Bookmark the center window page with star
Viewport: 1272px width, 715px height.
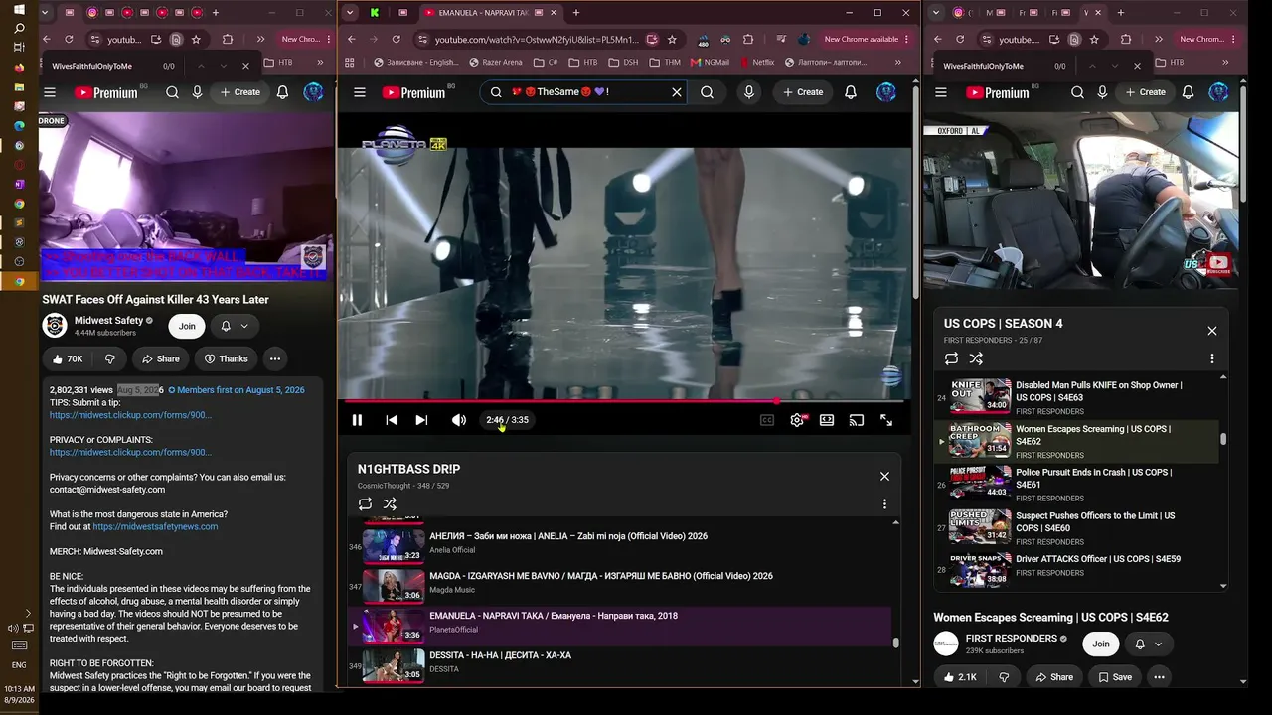(x=672, y=40)
